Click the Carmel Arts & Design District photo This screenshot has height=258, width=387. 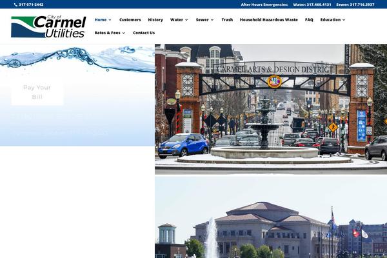(x=271, y=109)
